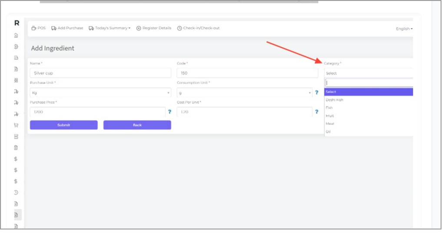Screen dimensions: 445x235
Task: Click the Submit button
Action: pyautogui.click(x=64, y=125)
